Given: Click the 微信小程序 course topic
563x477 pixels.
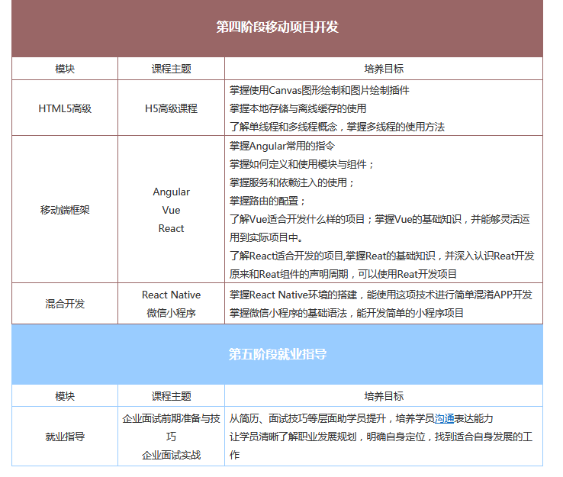Looking at the screenshot, I should point(171,313).
